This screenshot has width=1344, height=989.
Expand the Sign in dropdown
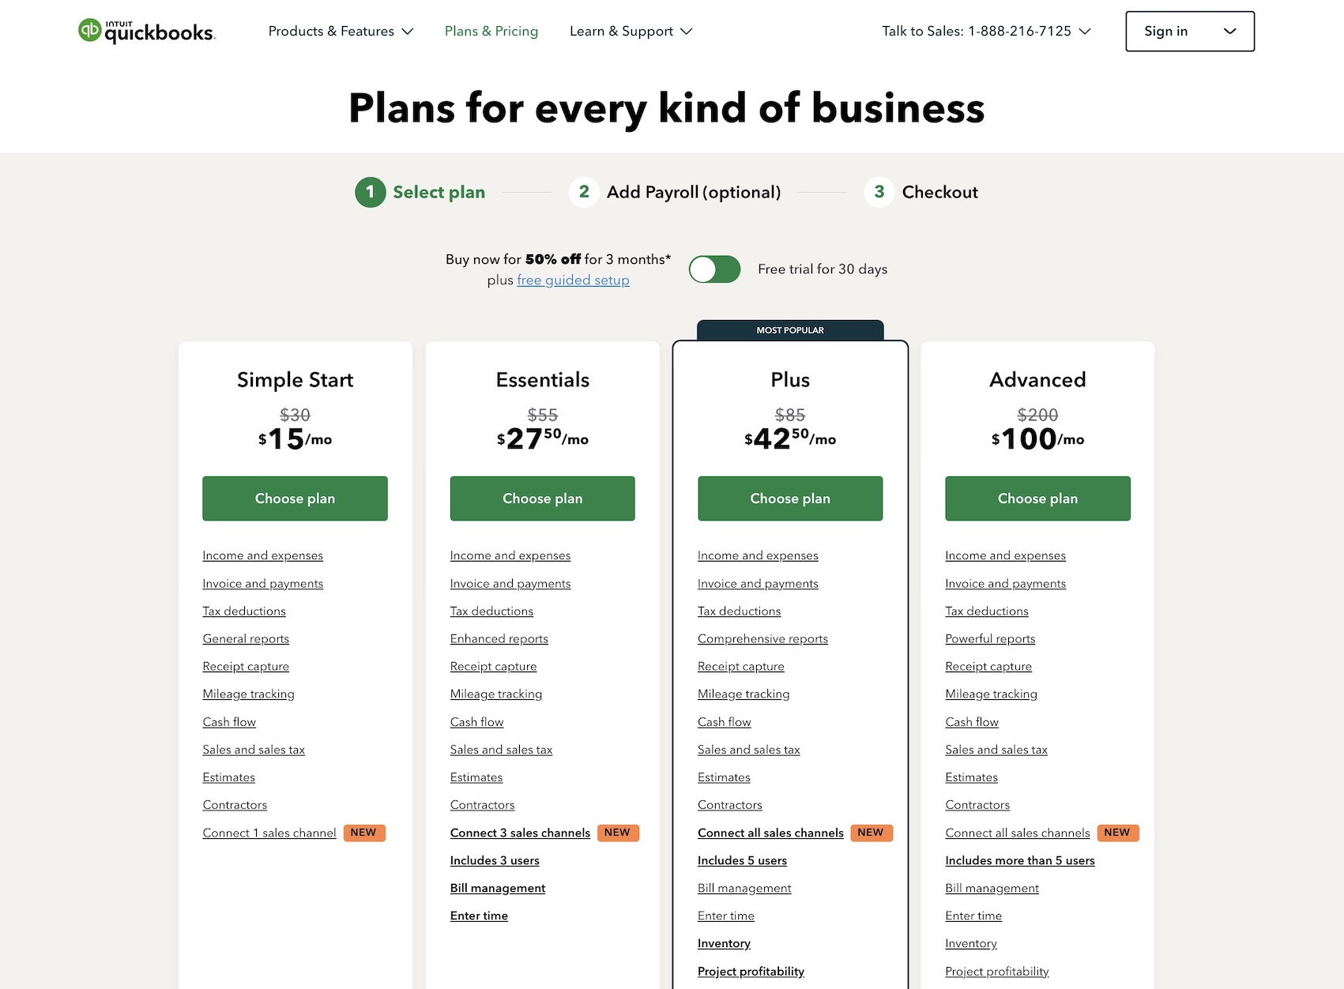(1188, 31)
